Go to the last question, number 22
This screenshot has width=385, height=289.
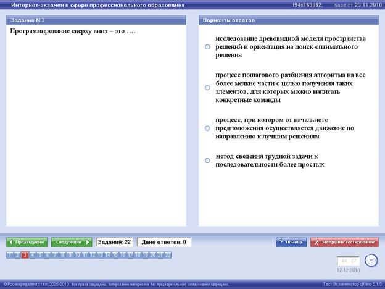point(167,254)
